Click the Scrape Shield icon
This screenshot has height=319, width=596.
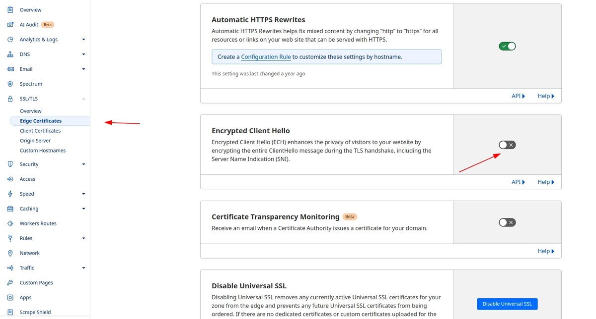click(x=10, y=312)
